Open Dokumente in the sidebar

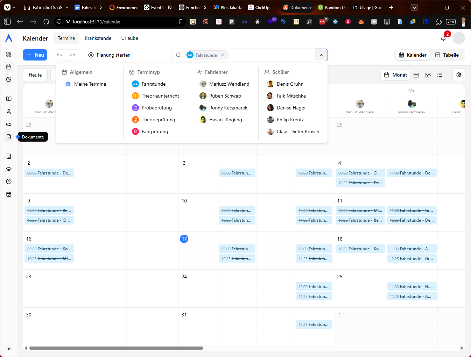click(x=9, y=137)
